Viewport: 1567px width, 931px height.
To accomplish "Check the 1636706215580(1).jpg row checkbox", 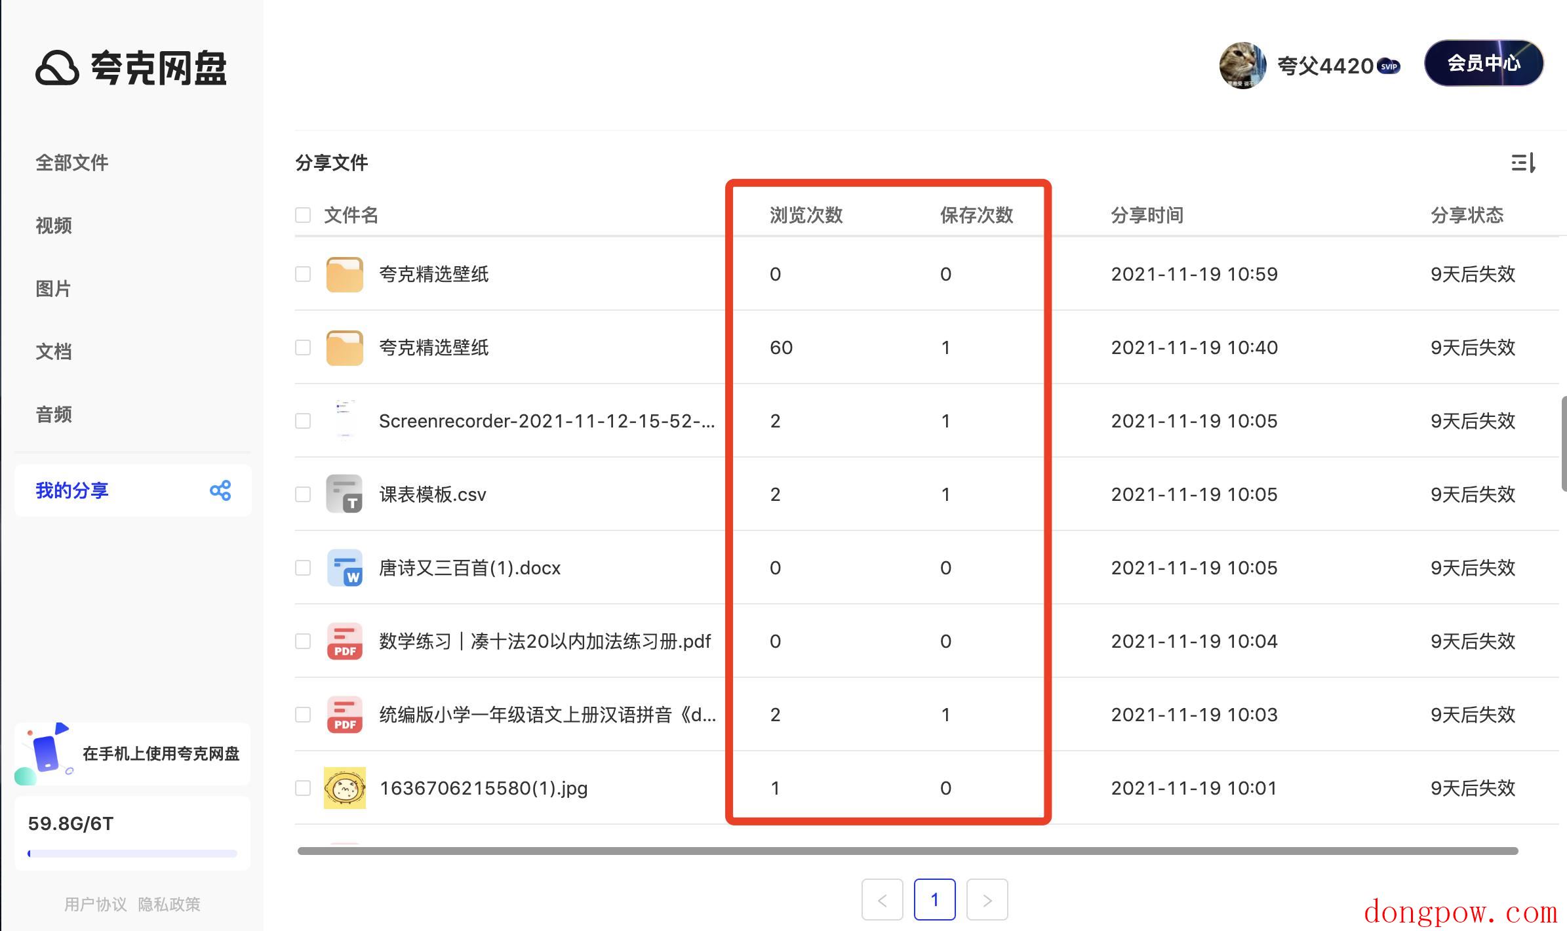I will coord(303,788).
